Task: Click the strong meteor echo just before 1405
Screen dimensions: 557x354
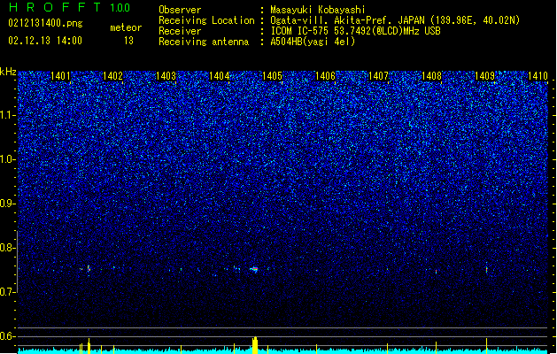Action: pos(253,270)
